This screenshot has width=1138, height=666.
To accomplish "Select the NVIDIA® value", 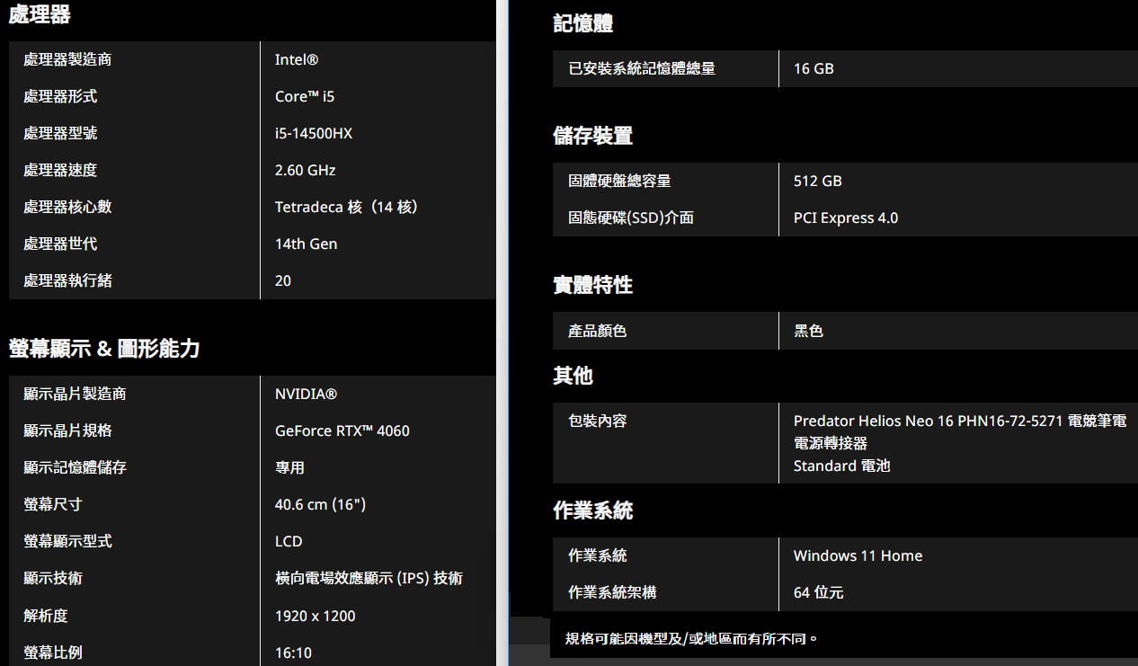I will click(x=307, y=394).
